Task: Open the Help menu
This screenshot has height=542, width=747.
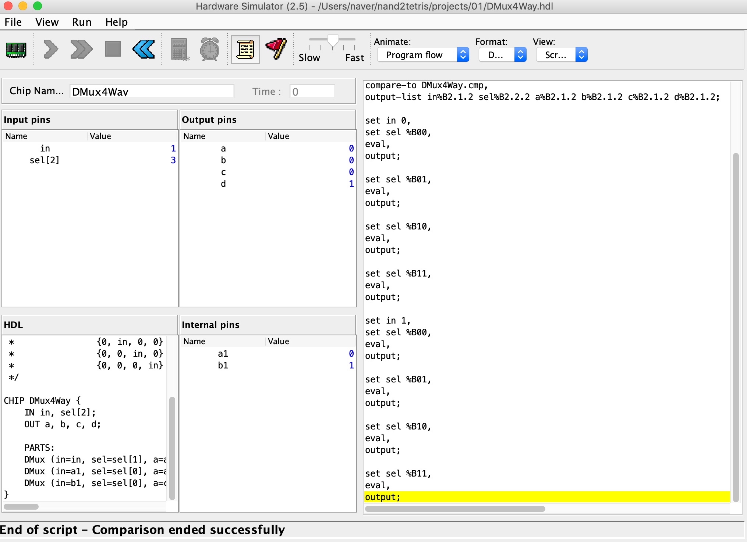Action: tap(116, 22)
